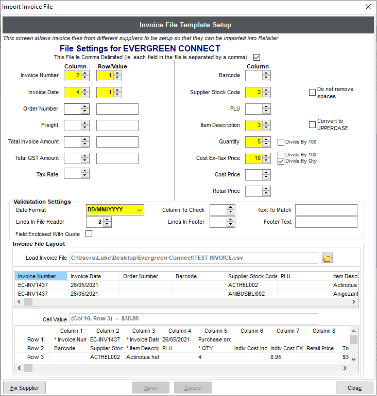
Task: Increase Column To Check spinner
Action: coord(230,208)
